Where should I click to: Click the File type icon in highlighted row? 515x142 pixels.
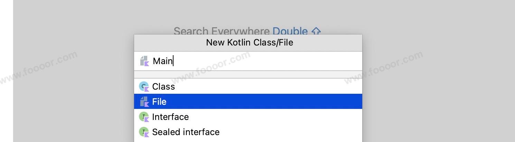[x=144, y=102]
